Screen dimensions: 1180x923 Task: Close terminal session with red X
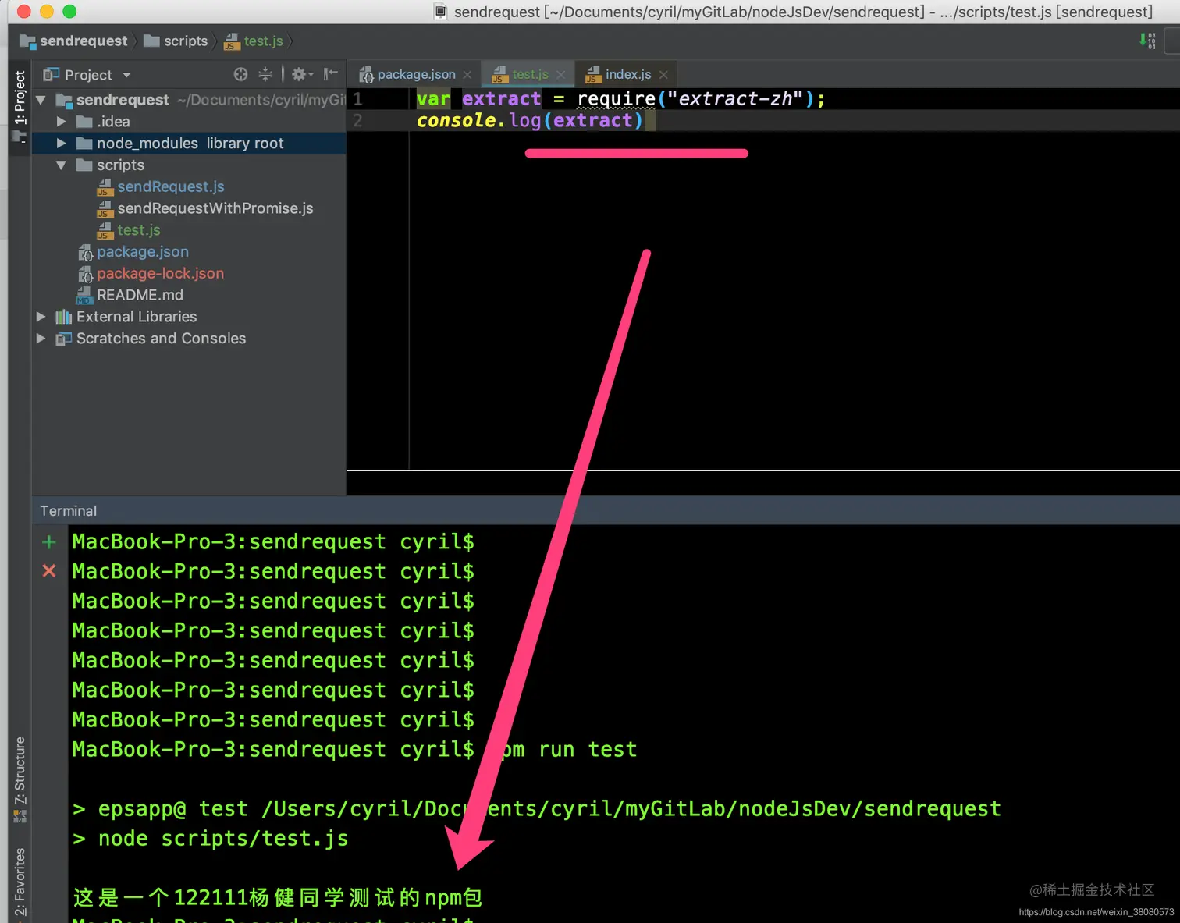49,571
